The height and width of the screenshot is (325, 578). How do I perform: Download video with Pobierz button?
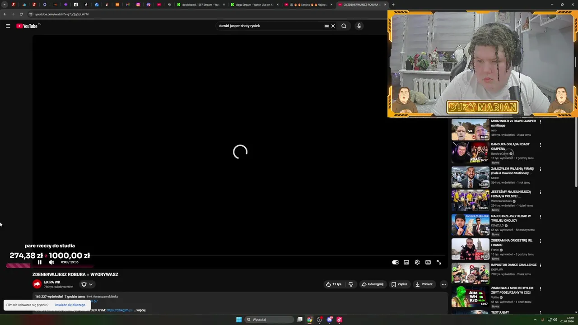(424, 284)
